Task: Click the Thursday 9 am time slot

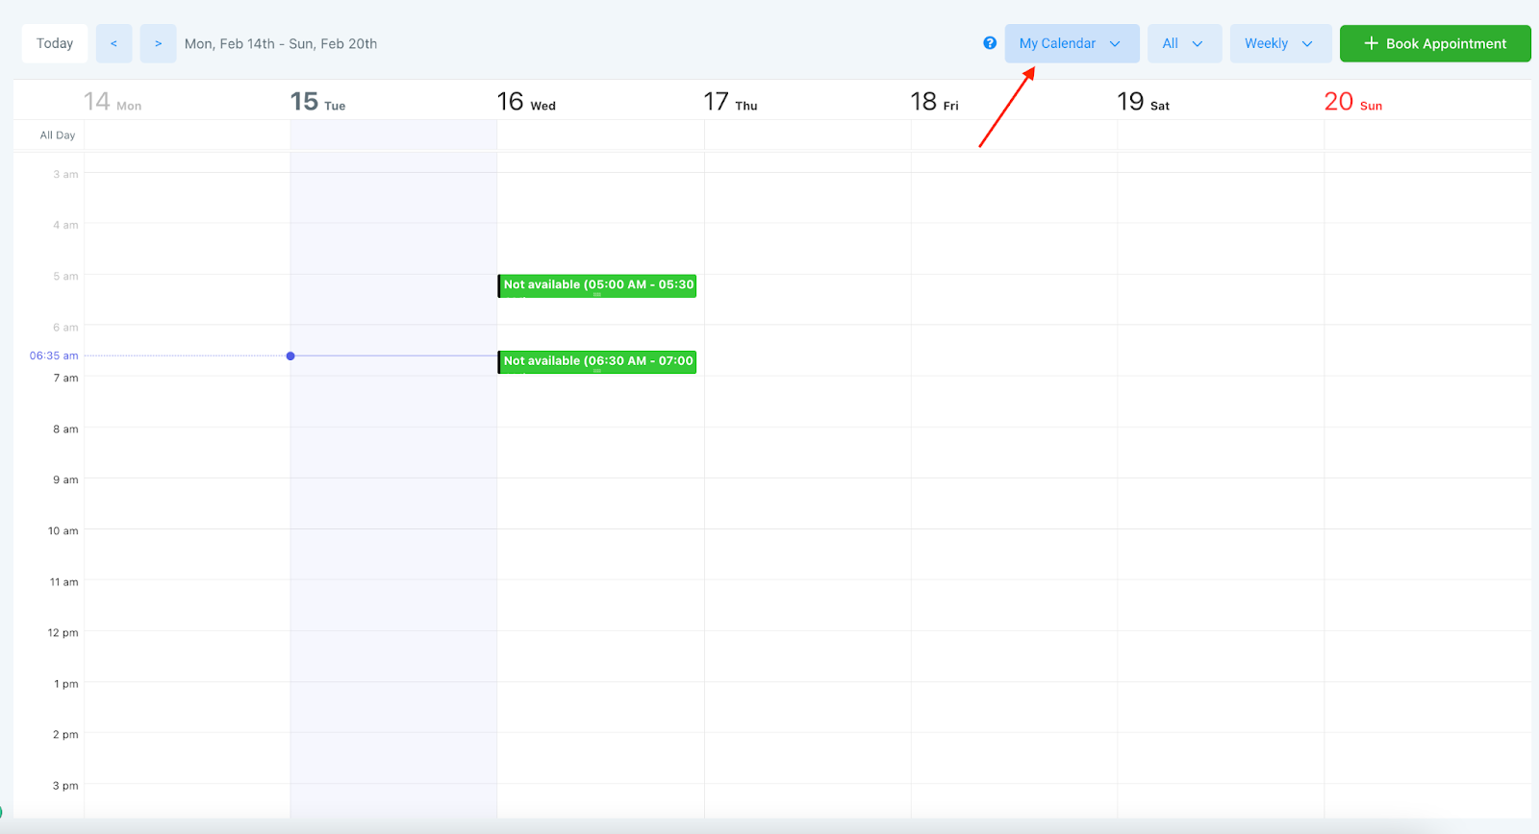Action: point(807,503)
